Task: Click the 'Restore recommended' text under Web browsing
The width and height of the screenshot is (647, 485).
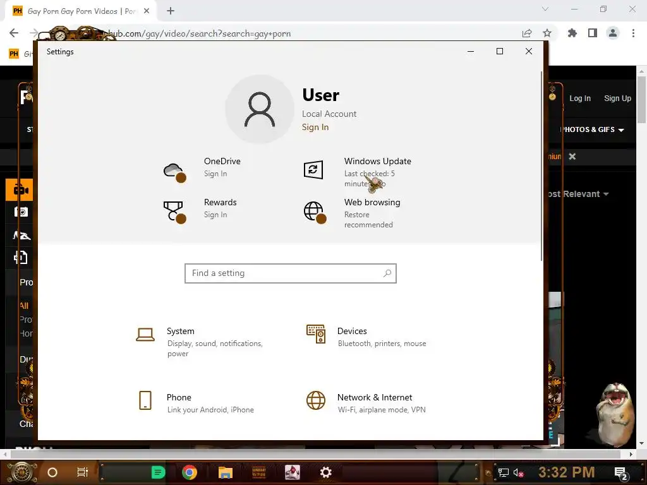Action: tap(368, 219)
